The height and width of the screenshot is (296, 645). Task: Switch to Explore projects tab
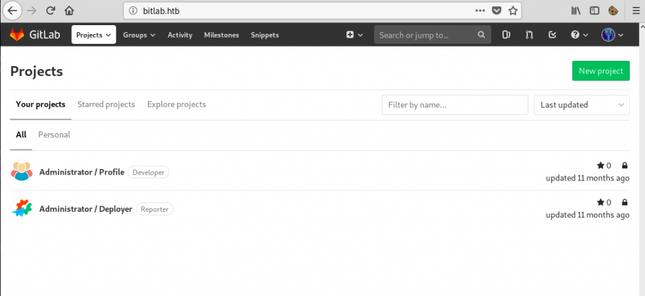pyautogui.click(x=176, y=104)
